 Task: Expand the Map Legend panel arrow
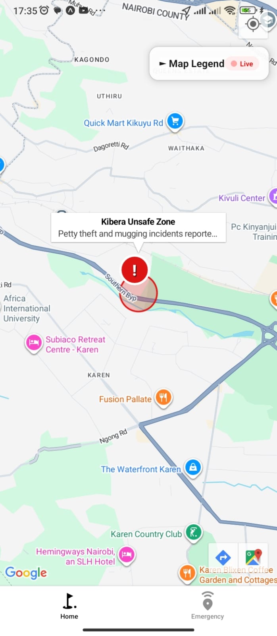[162, 64]
